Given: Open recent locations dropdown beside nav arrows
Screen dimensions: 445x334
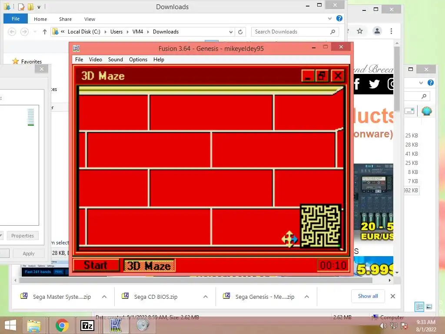Looking at the screenshot, I should coord(35,31).
